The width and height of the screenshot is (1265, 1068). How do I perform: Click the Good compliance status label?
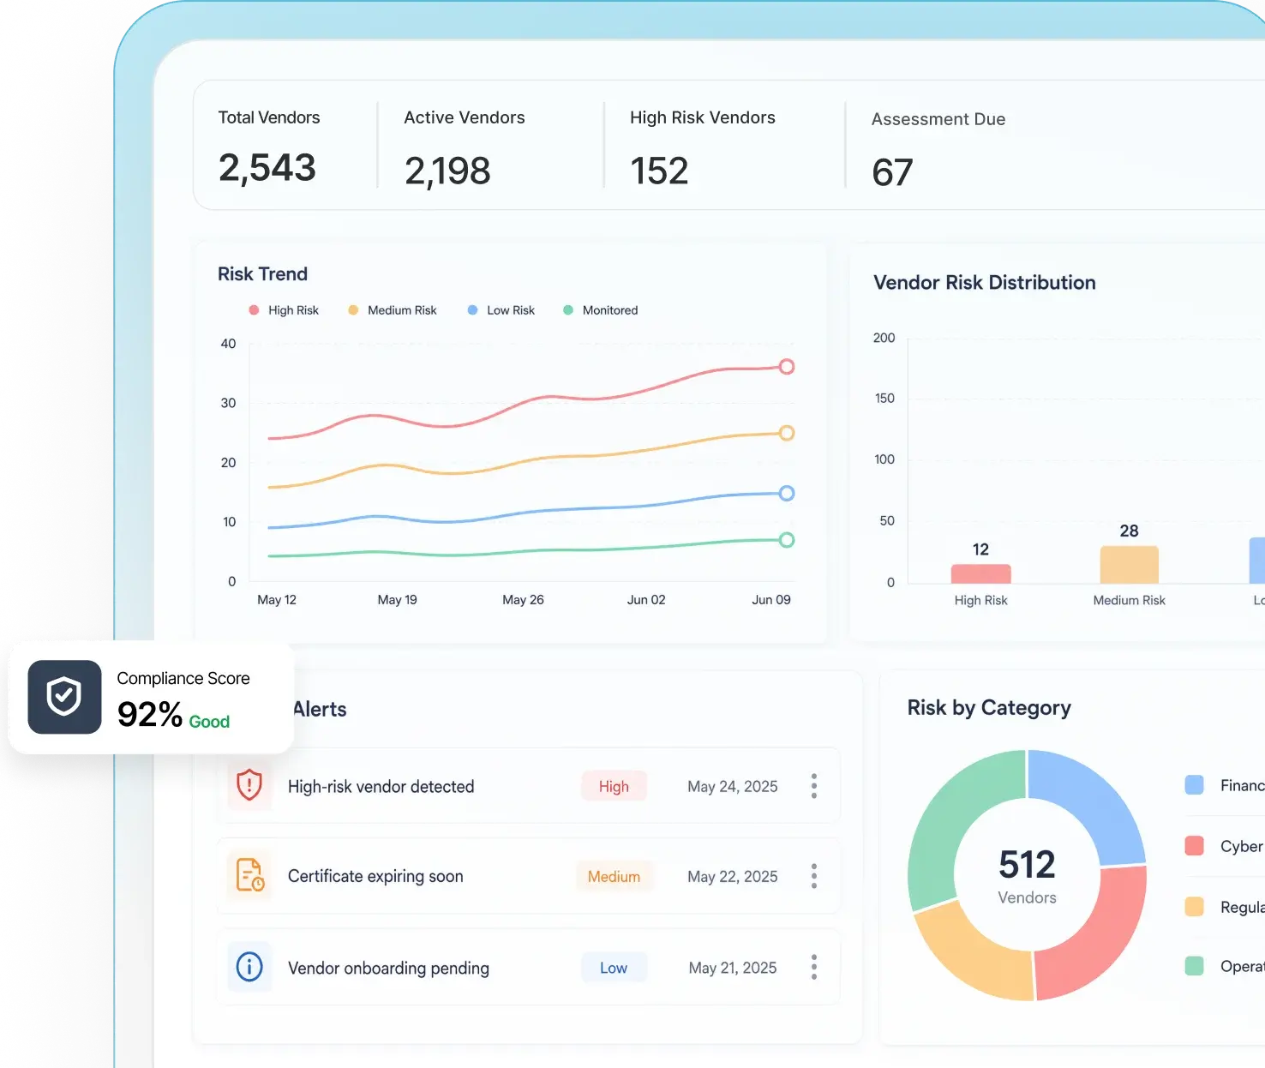(209, 722)
